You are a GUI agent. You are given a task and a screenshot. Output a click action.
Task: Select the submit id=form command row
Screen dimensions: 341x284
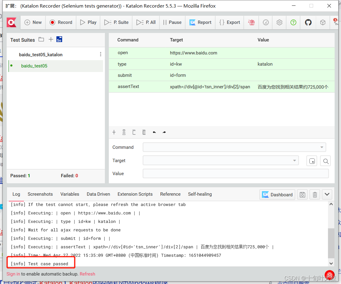tap(222, 75)
